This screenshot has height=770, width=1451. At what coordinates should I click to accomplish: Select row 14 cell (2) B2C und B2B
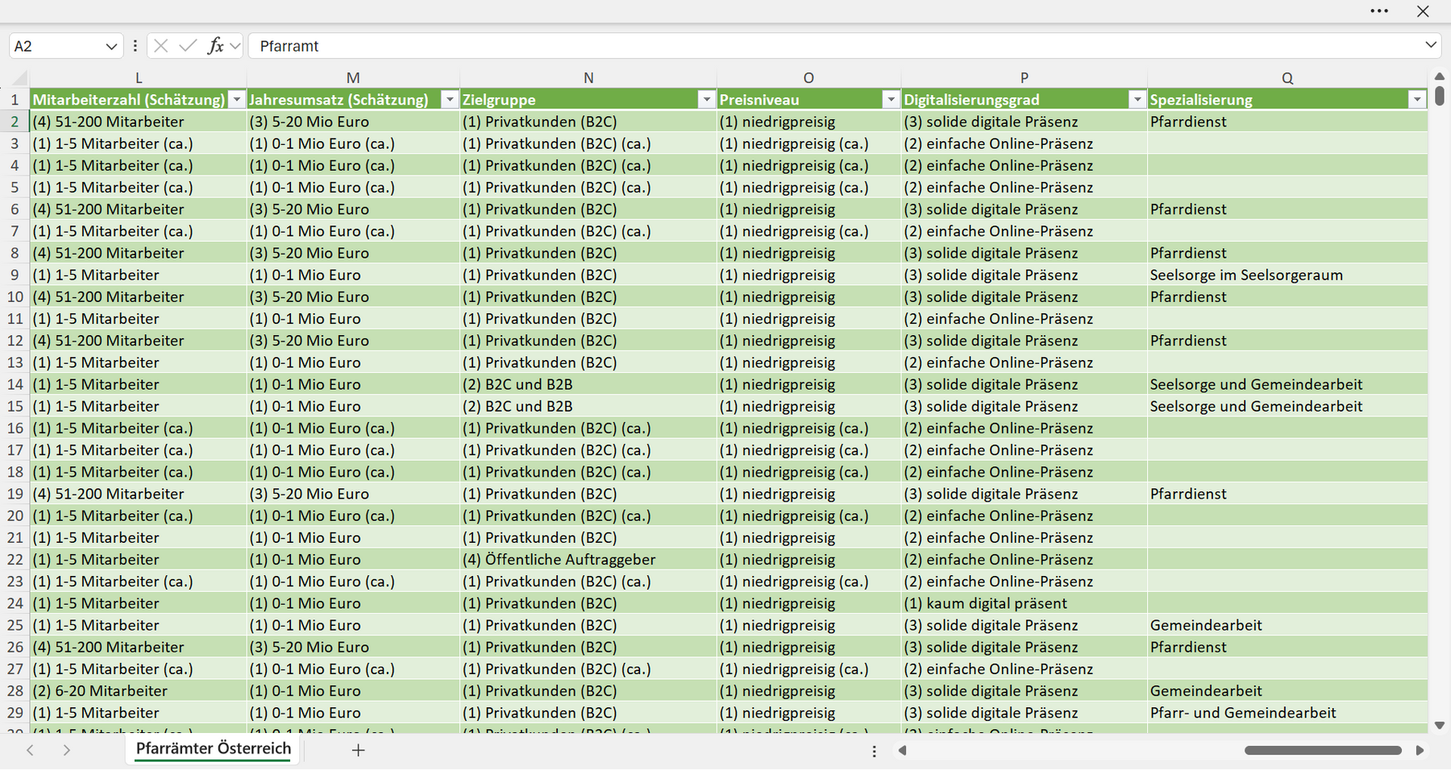(x=588, y=385)
